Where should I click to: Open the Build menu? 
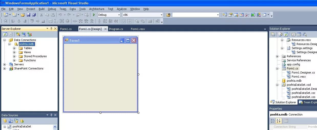pyautogui.click(x=41, y=9)
